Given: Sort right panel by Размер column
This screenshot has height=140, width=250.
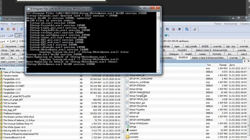Looking at the screenshot, I should click(x=223, y=65).
